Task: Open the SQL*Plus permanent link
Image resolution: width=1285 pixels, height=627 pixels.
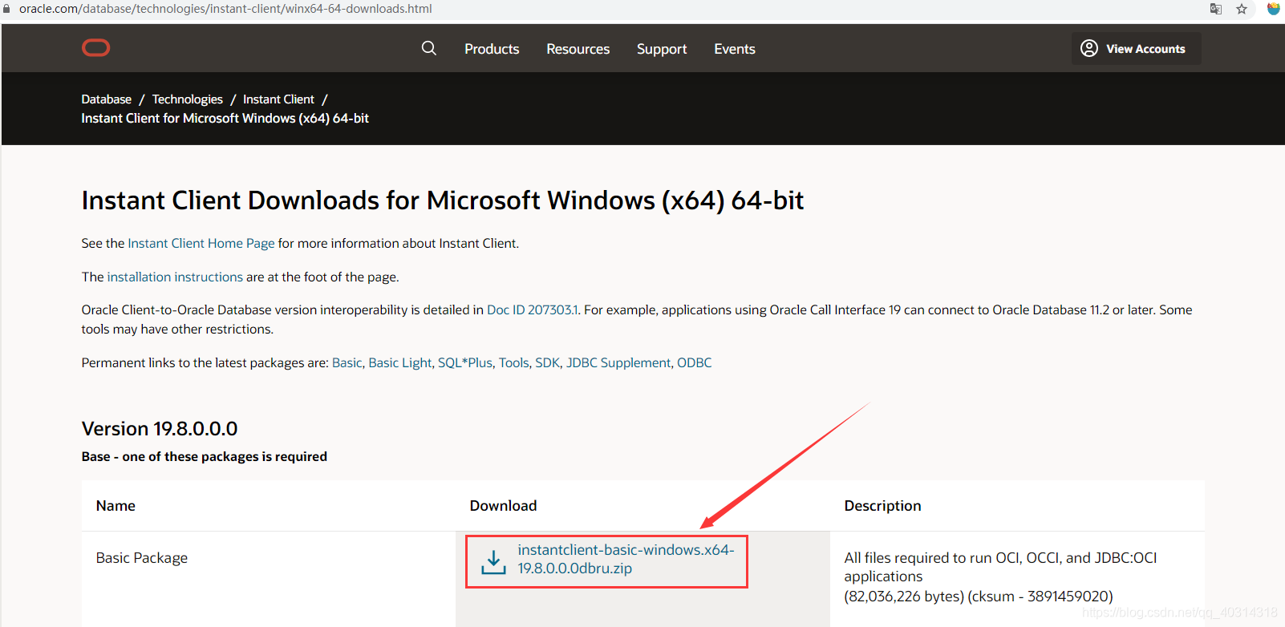Action: tap(465, 362)
